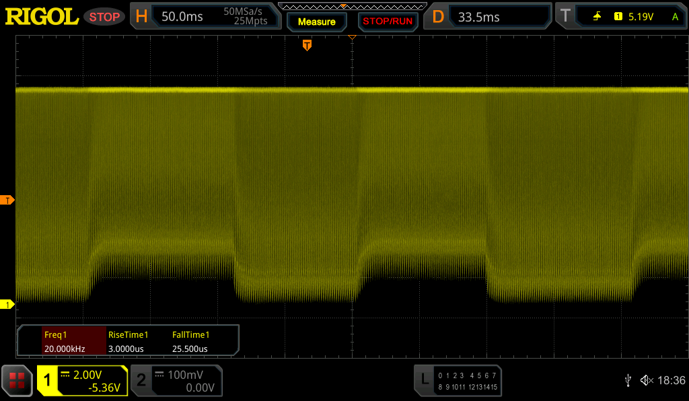Viewport: 689px width, 401px height.
Task: Tap the orange H horizontal timebase icon
Action: click(141, 17)
